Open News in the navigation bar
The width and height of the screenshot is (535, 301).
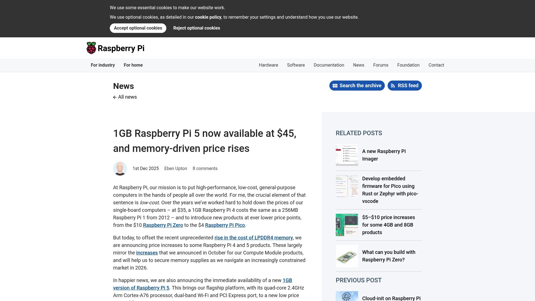359,65
